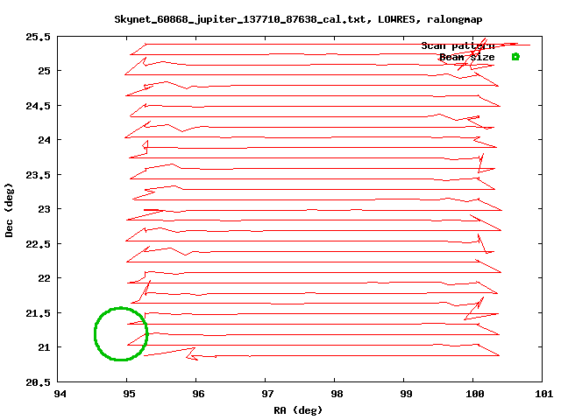Screen dimensions: 561x420
Task: Click the 23.5 Dec axis tick label
Action: pyautogui.click(x=38, y=175)
